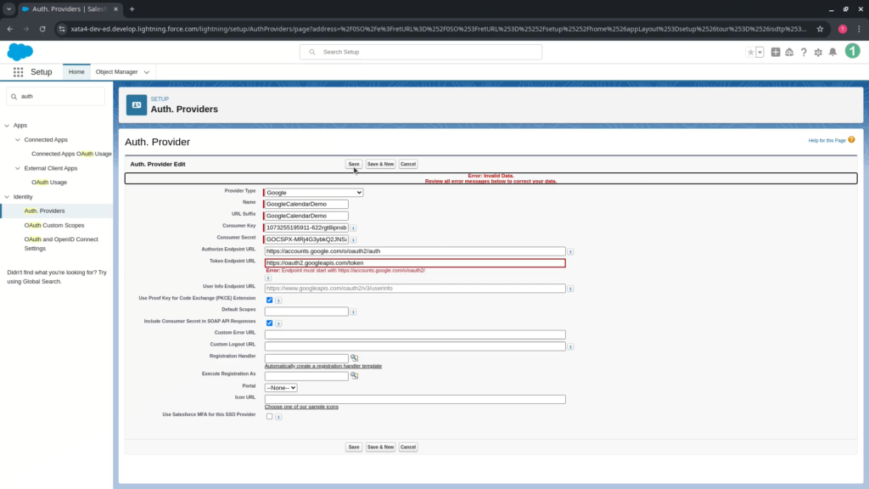Collapse the External Client Apps tree node
This screenshot has height=489, width=869.
coord(18,169)
